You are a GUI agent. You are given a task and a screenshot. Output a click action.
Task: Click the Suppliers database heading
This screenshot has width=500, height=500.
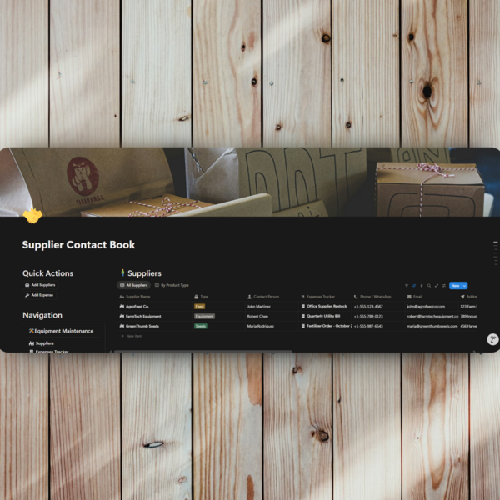[x=144, y=273]
